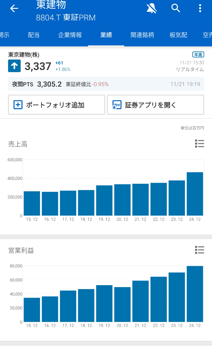Tap the 80,000 axis label in 営業利益 chart
Viewport: 212px width, 350px height.
click(16, 266)
